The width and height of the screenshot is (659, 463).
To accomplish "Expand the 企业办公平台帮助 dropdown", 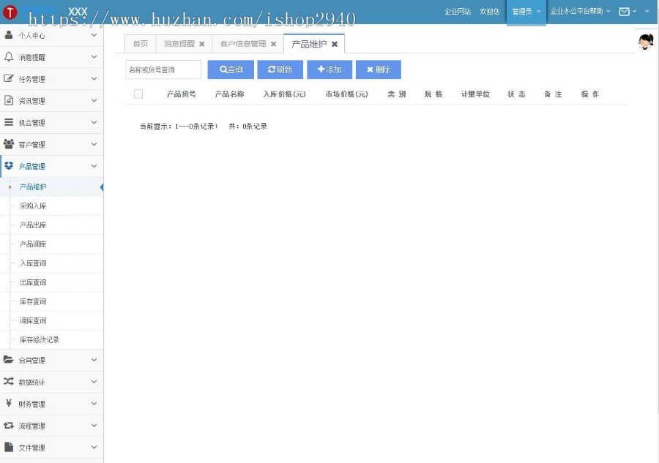I will 578,12.
